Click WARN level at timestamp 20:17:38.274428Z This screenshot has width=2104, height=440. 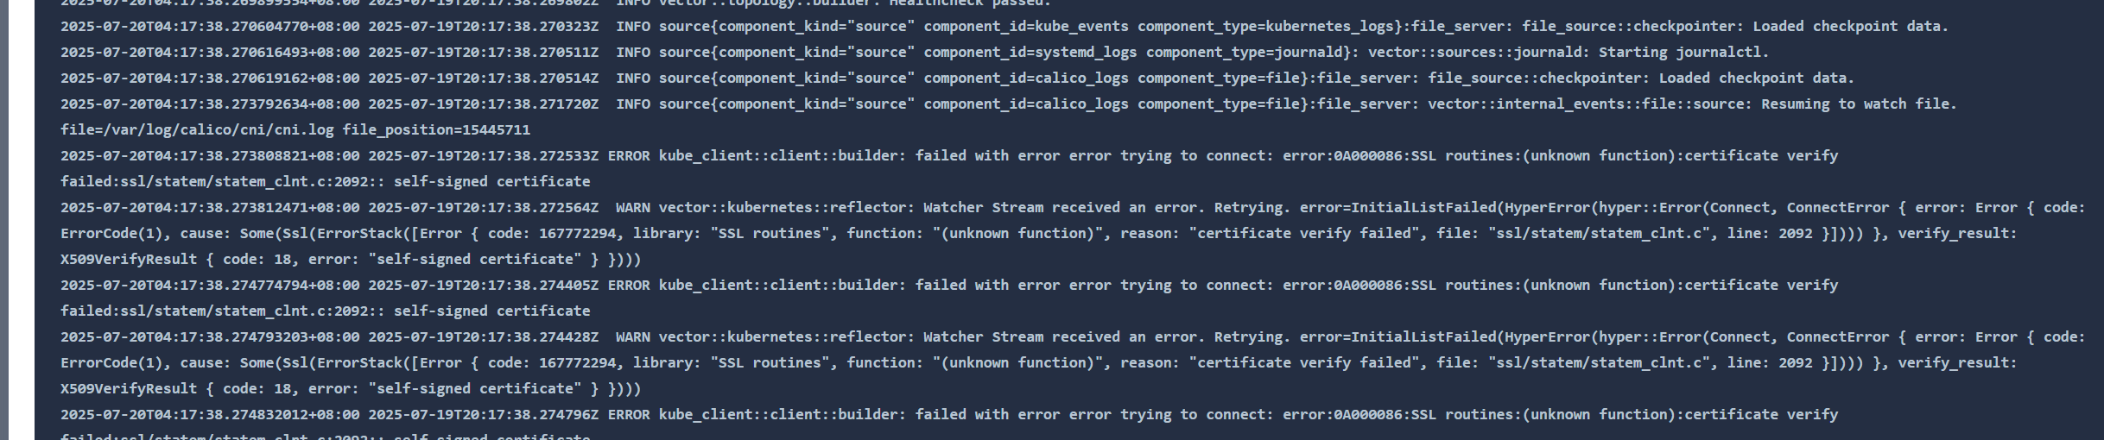pyautogui.click(x=633, y=337)
